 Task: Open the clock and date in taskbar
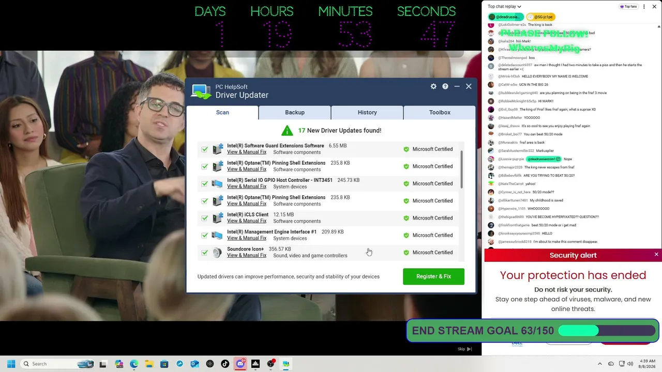tap(648, 364)
